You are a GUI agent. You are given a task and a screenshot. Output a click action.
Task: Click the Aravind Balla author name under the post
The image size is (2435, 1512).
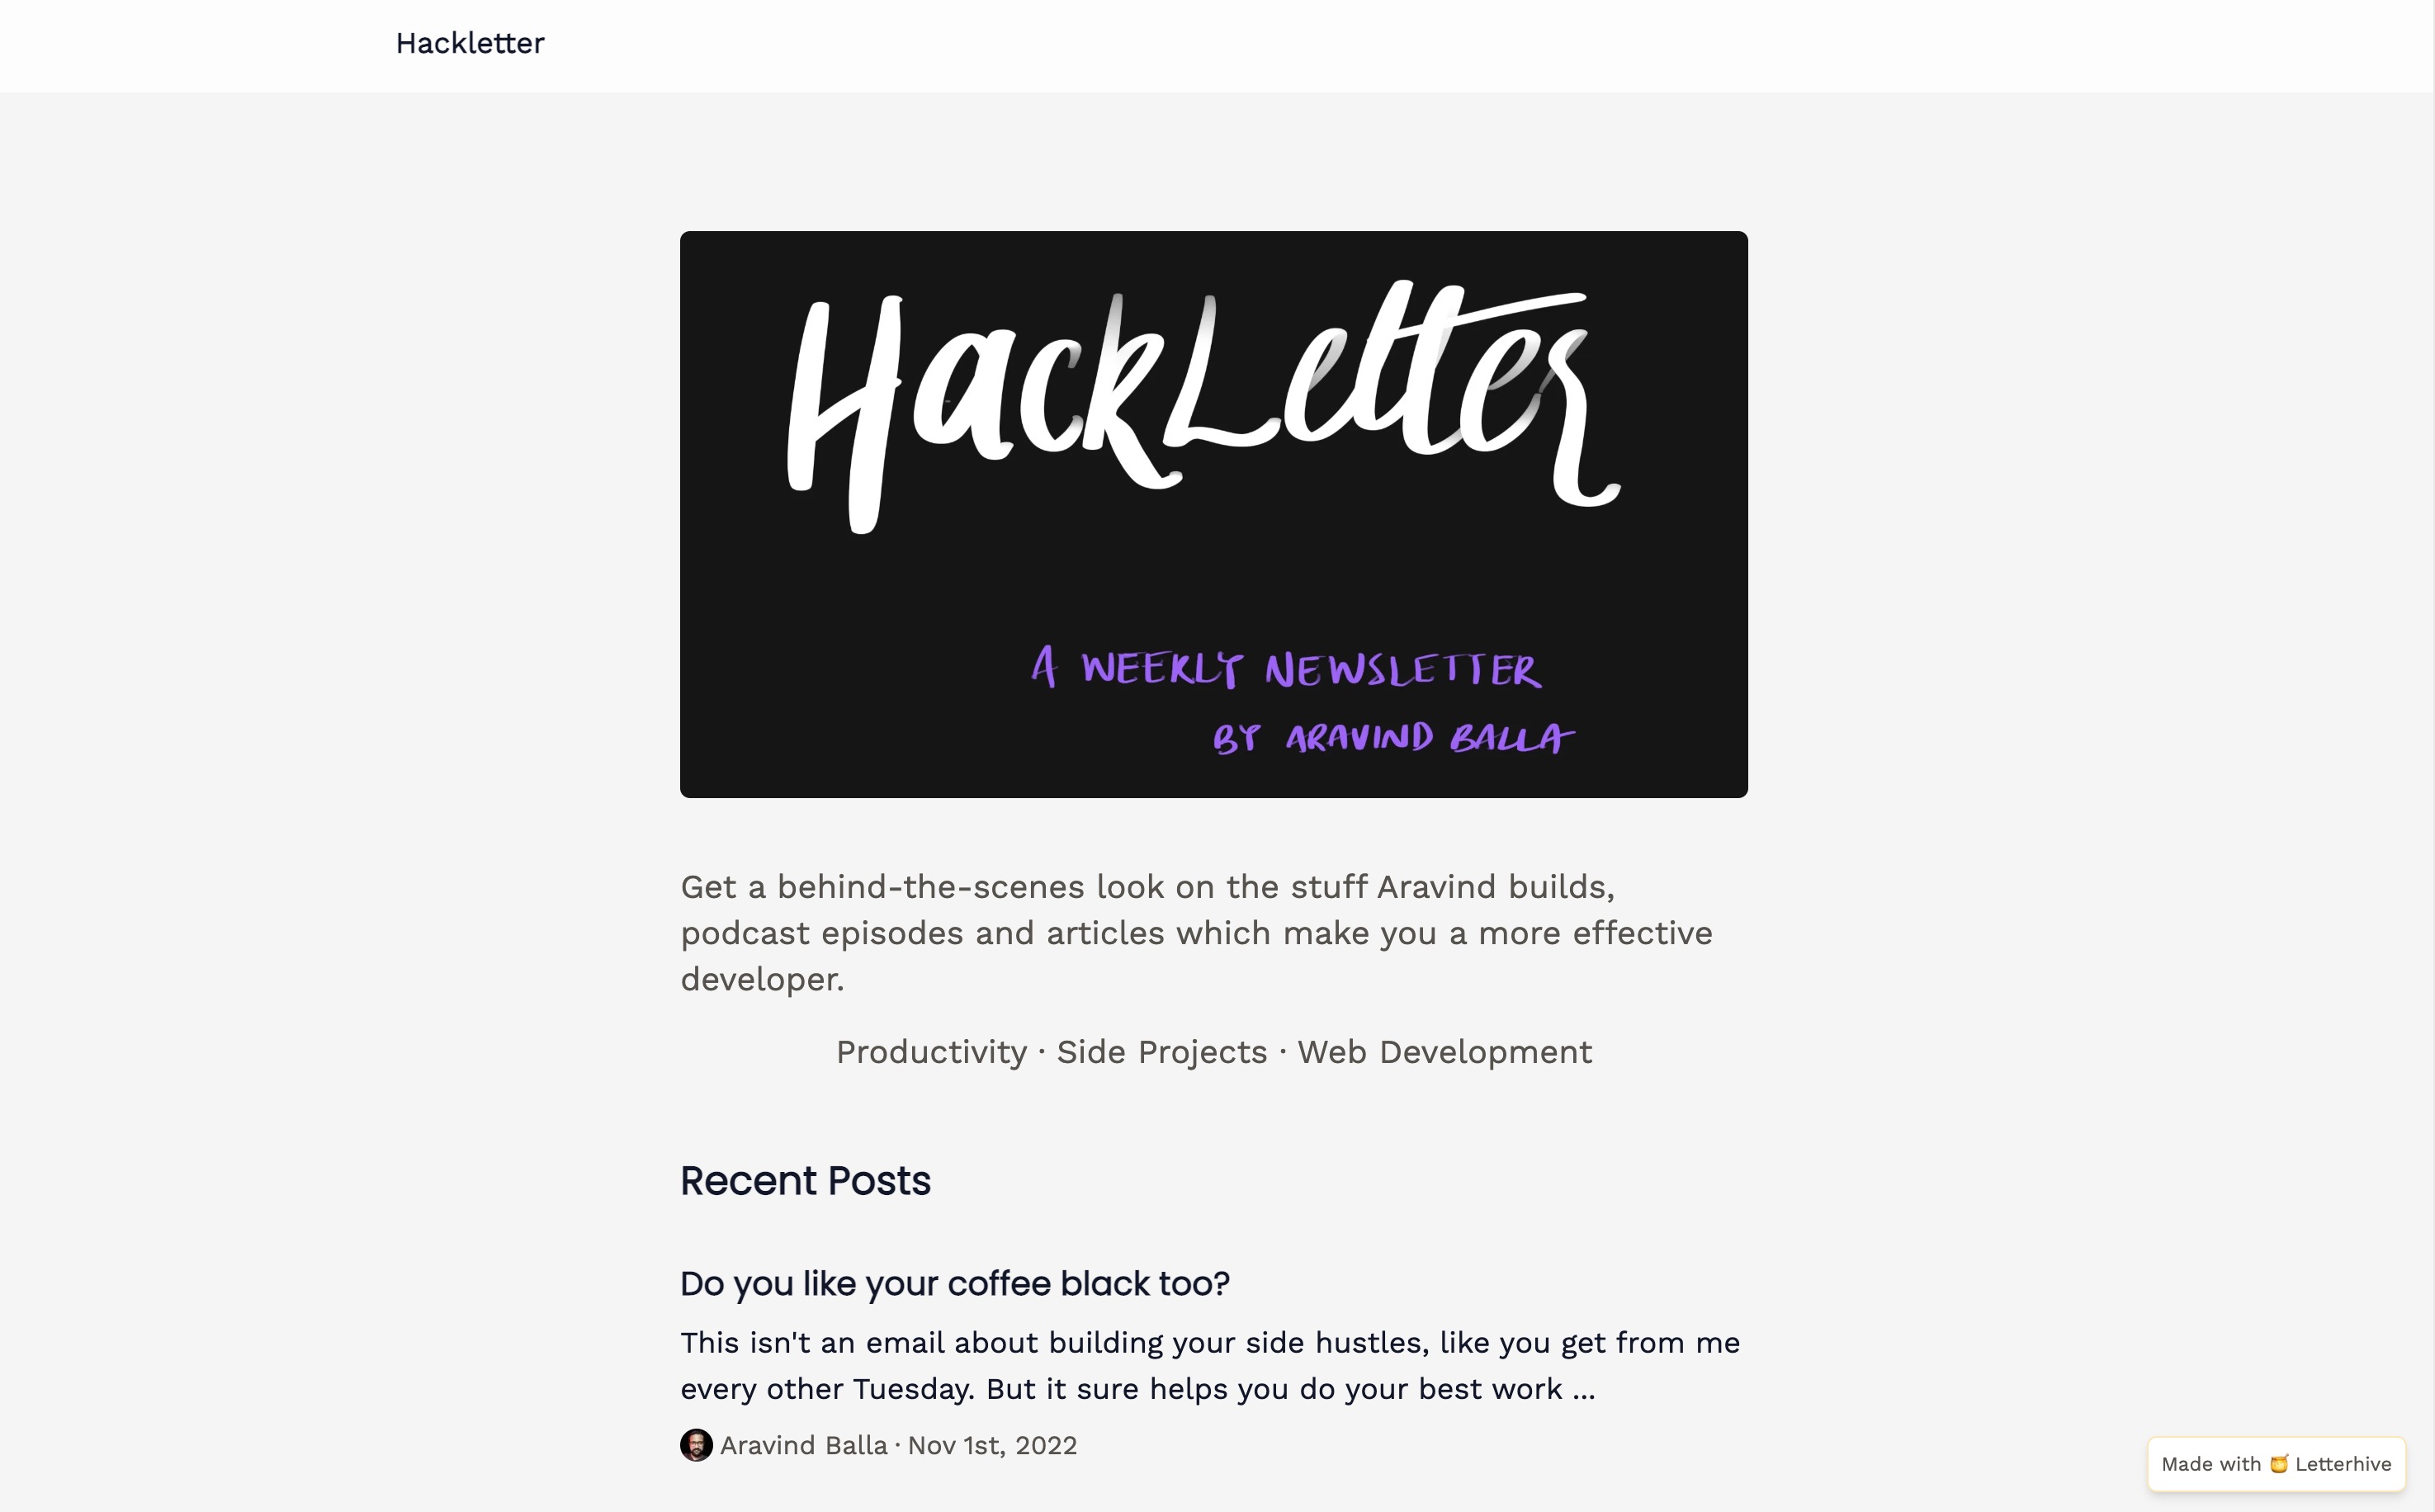coord(803,1446)
